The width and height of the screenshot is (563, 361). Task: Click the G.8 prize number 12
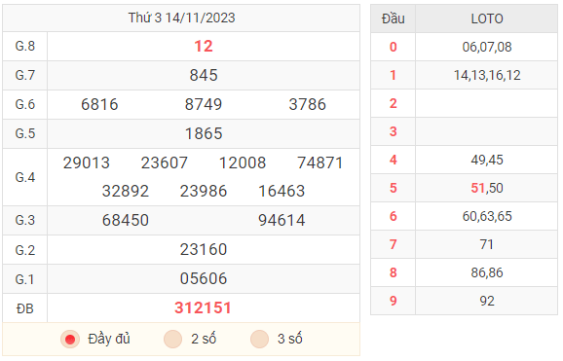pos(204,47)
